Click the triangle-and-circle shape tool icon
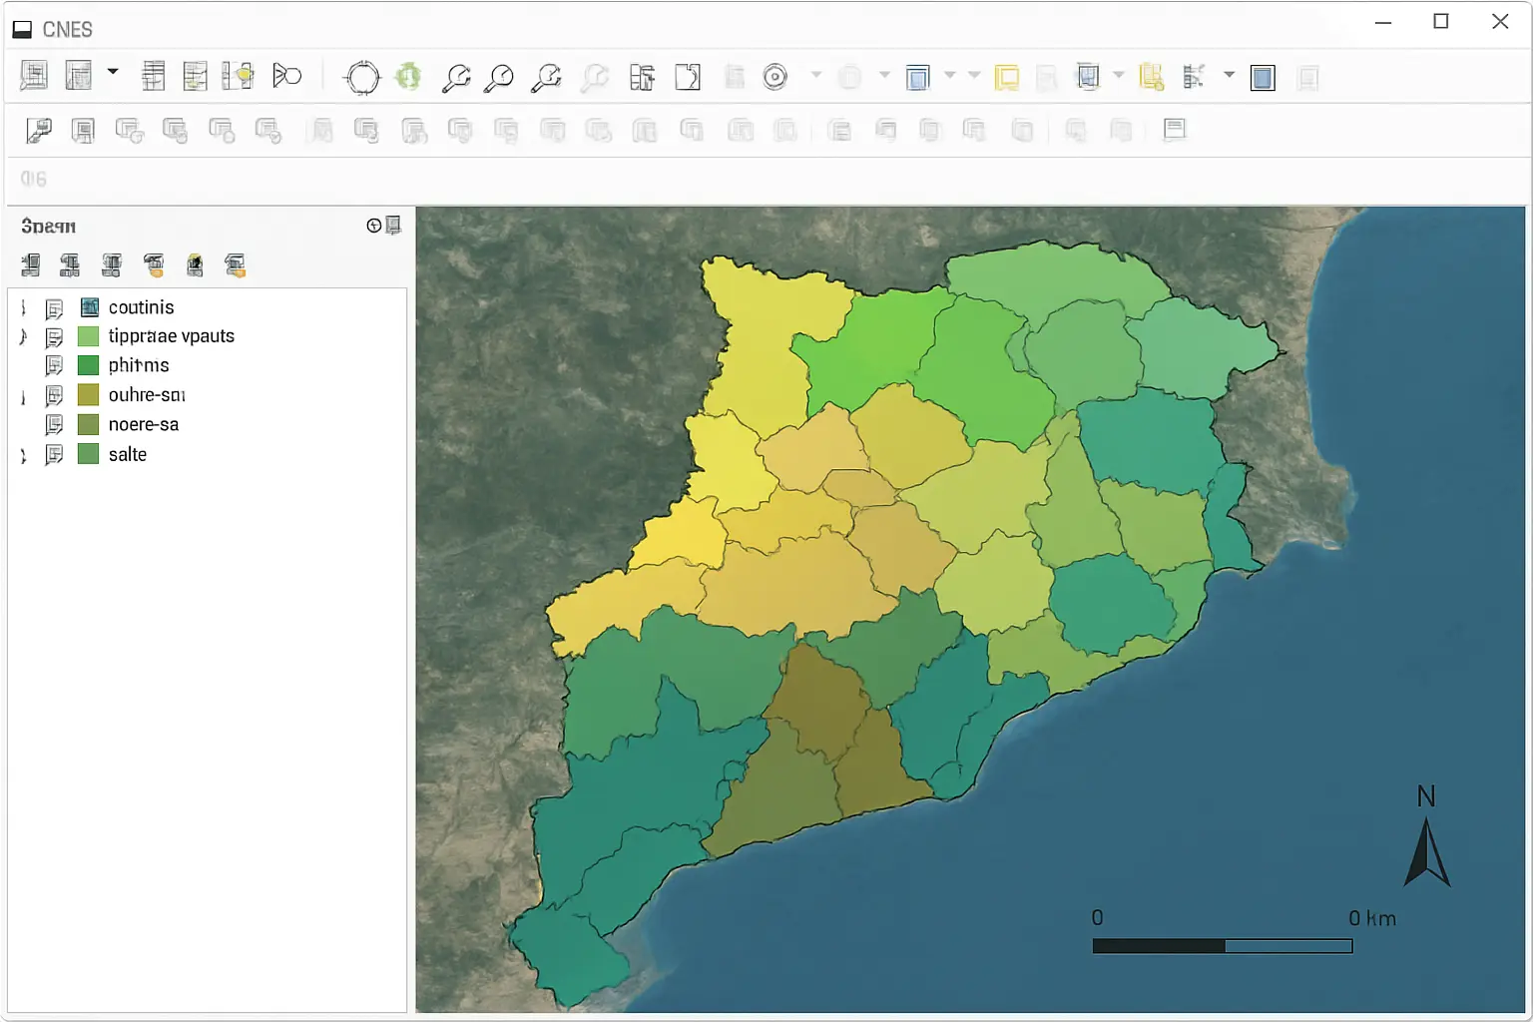This screenshot has height=1022, width=1533. [286, 76]
